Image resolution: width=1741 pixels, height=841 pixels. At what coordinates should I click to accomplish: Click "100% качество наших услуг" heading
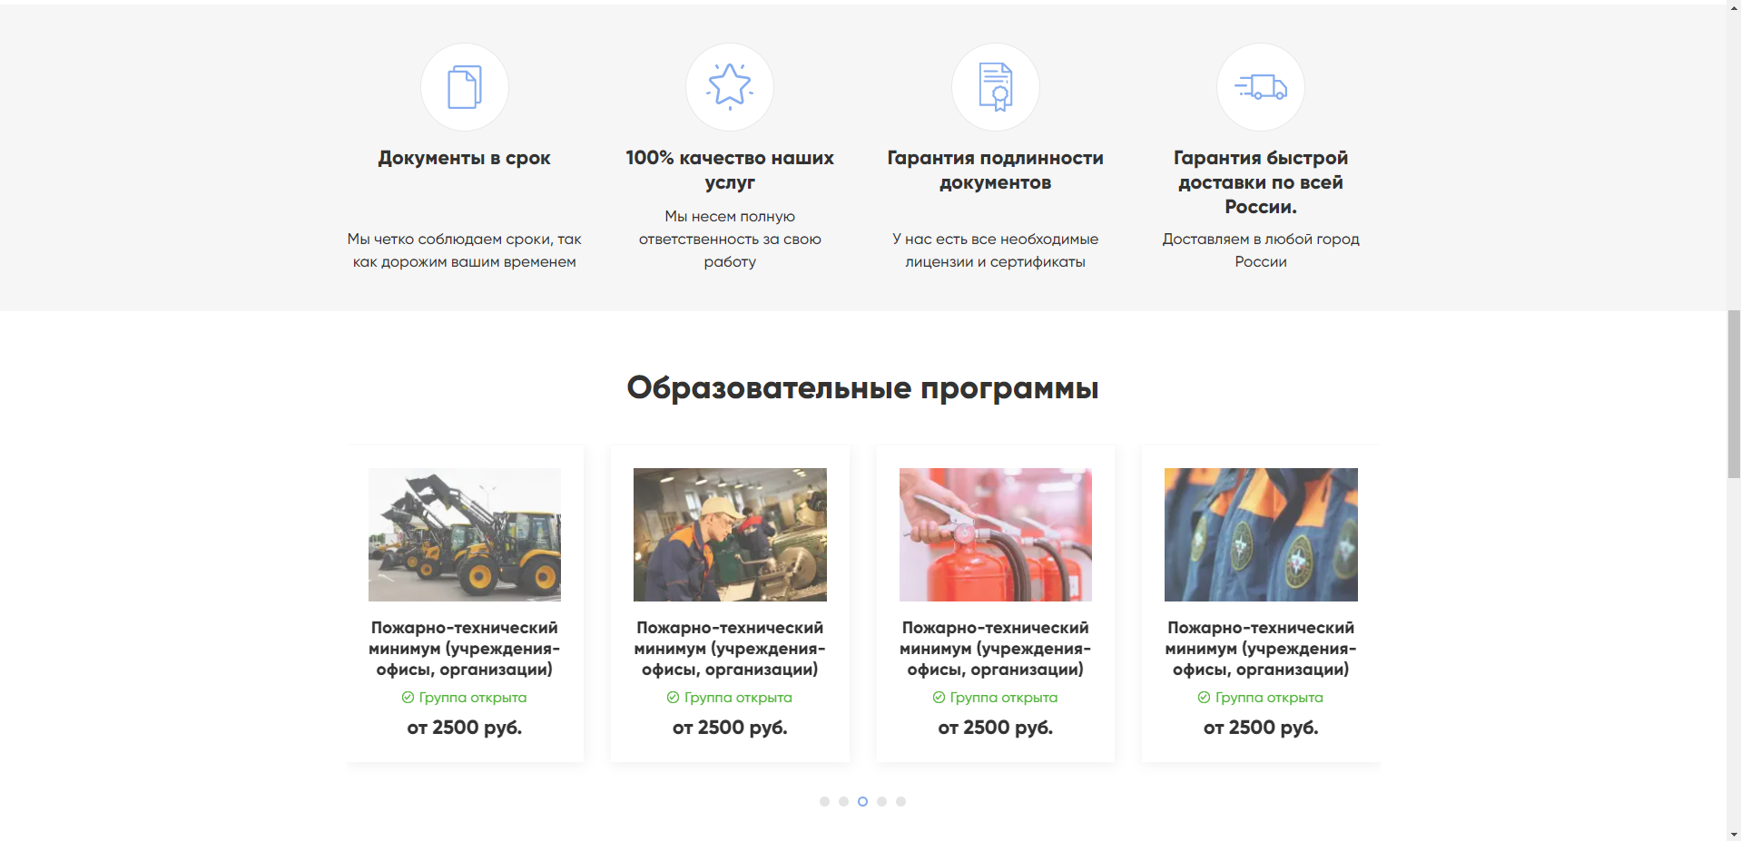(x=730, y=170)
